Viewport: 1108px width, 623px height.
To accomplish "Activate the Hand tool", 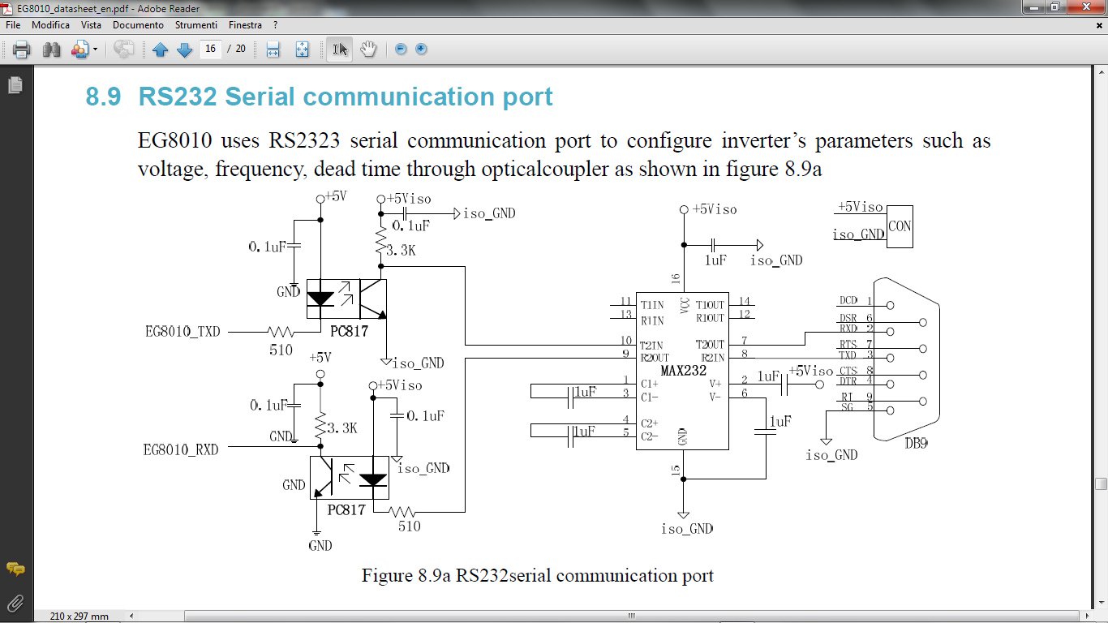I will (x=368, y=49).
